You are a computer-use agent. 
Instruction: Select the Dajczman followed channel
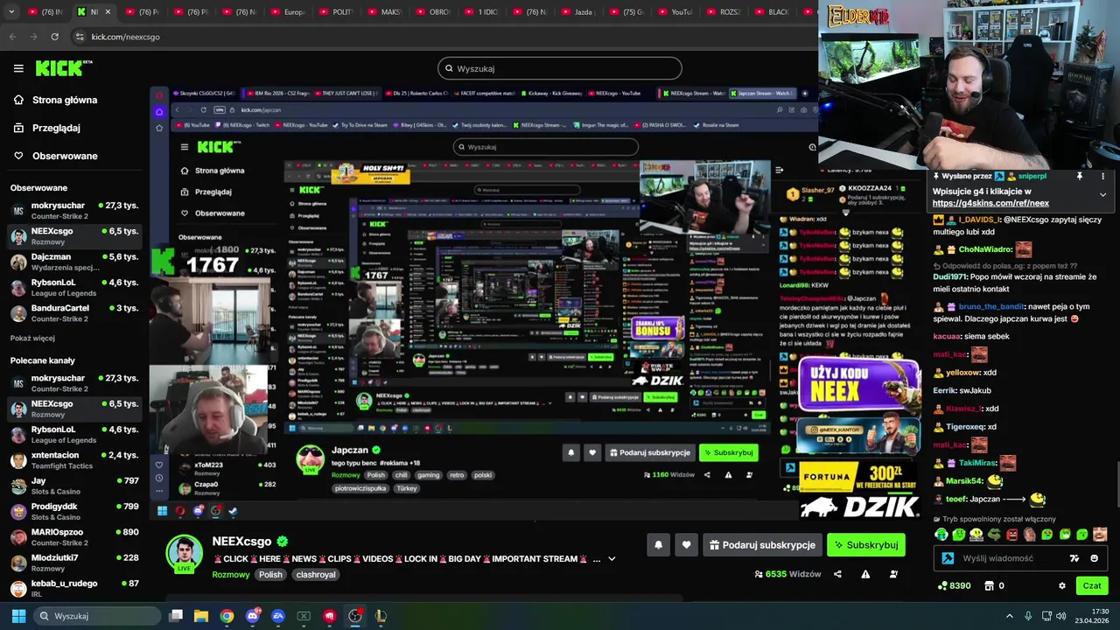(73, 262)
